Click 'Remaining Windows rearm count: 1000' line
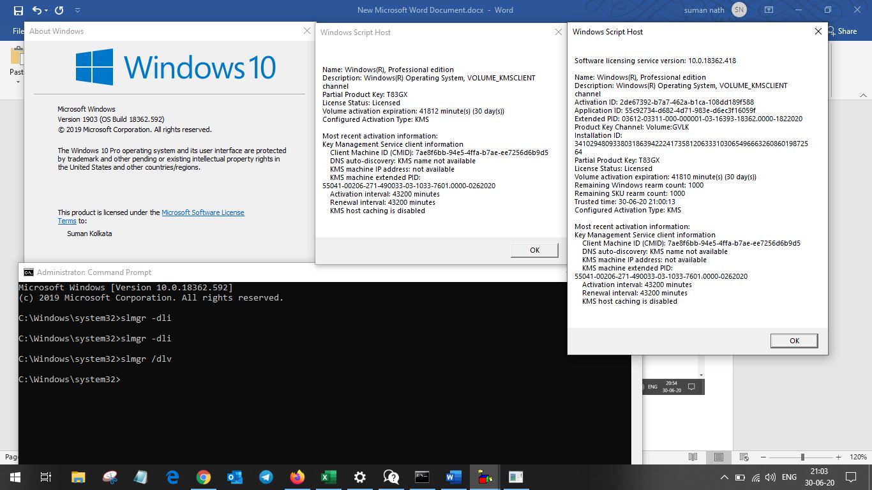Image resolution: width=872 pixels, height=490 pixels. pos(639,185)
